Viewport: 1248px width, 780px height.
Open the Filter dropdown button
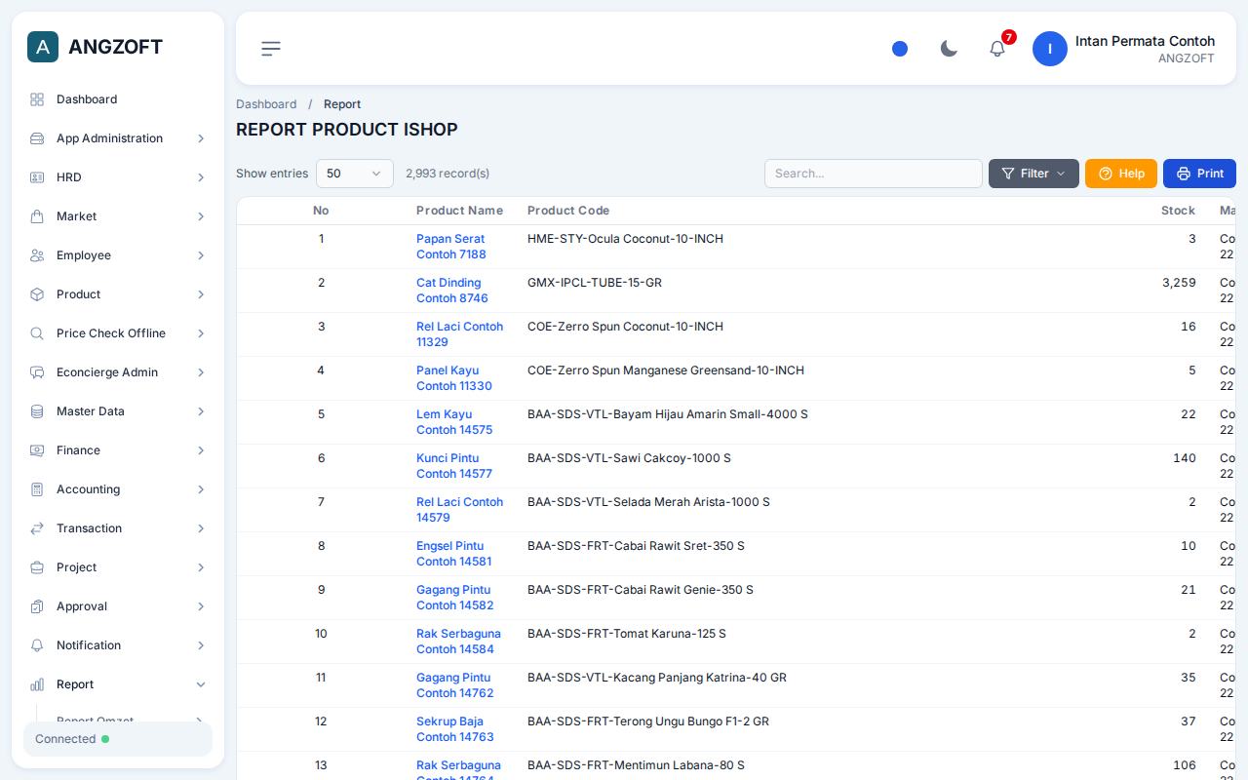coord(1033,174)
